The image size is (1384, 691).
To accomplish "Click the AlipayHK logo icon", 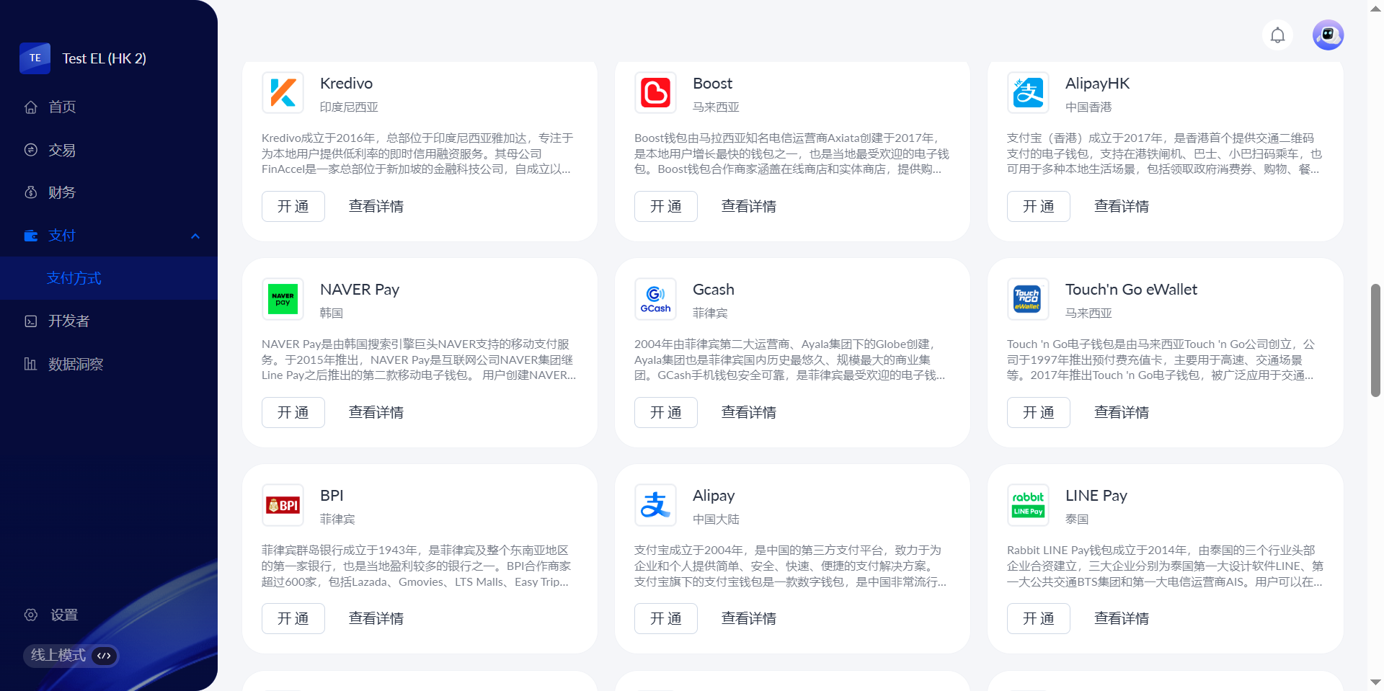I will pos(1028,93).
